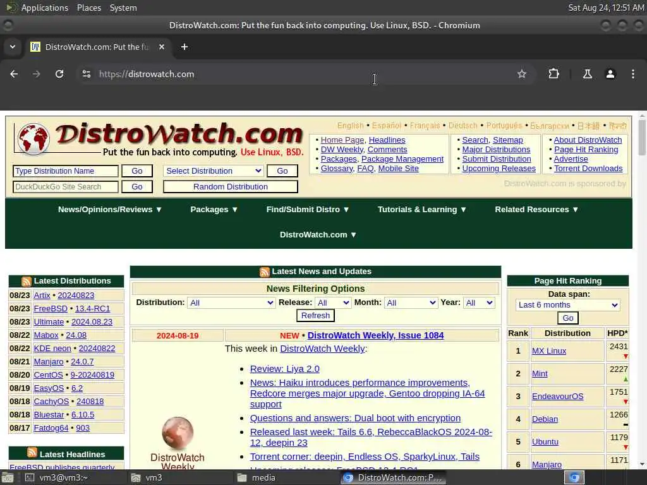Click the Latest Headlines RSS icon
The width and height of the screenshot is (647, 485).
coord(32,453)
